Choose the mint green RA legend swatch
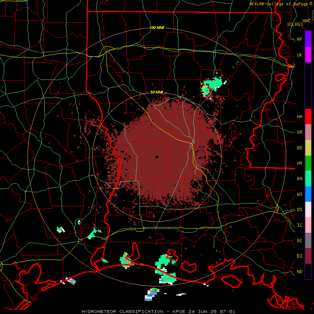Viewport: 314px width, 314px height. 308,179
